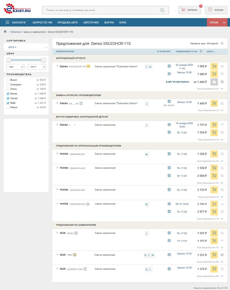Open the Каталоги menu item
This screenshot has height=290, width=230.
tap(19, 22)
